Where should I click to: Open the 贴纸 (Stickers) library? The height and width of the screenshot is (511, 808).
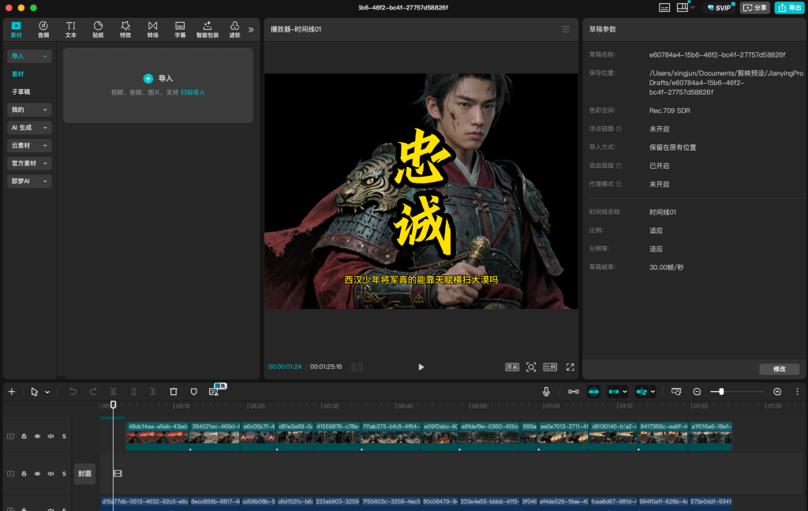[x=98, y=30]
